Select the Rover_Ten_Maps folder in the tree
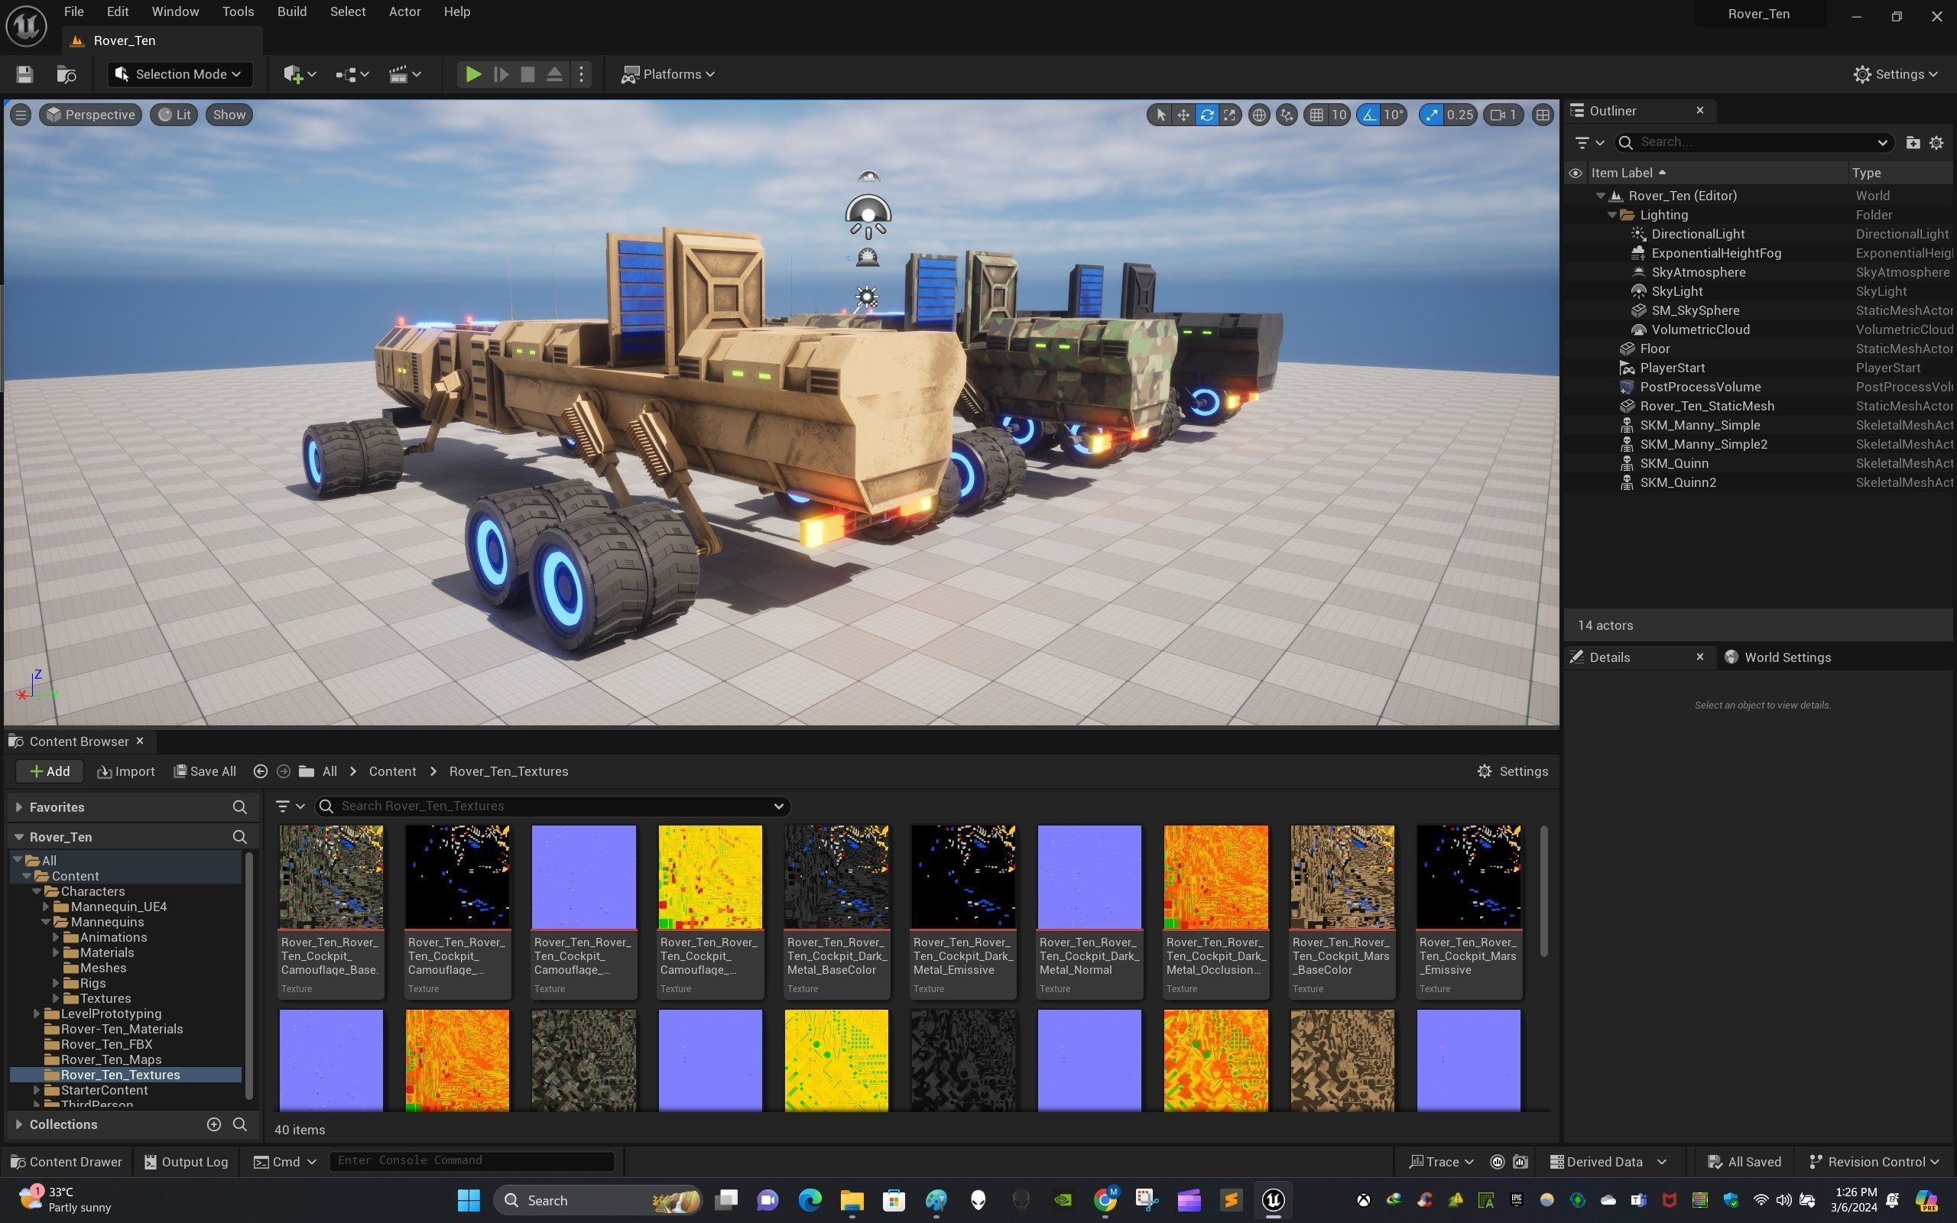The image size is (1957, 1223). pos(111,1059)
